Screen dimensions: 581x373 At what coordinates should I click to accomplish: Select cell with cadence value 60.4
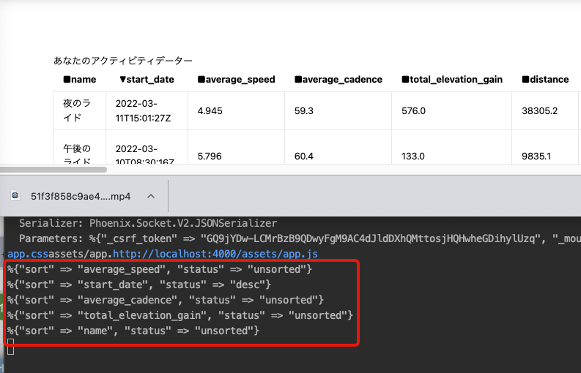pyautogui.click(x=338, y=147)
